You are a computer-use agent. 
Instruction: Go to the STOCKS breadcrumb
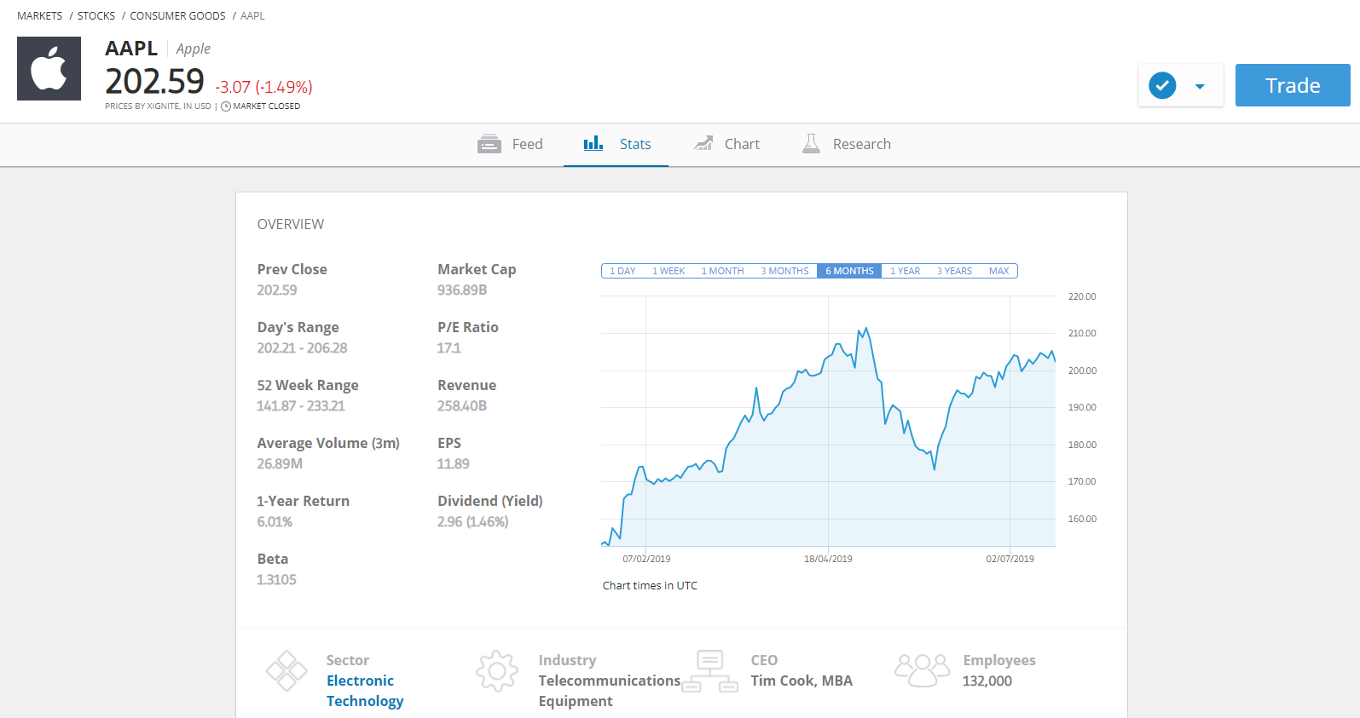coord(96,16)
